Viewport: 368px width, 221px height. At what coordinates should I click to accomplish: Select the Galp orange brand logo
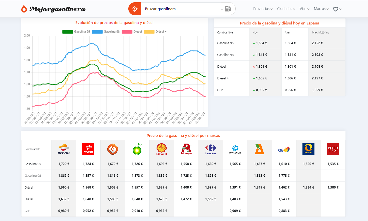coord(113,149)
